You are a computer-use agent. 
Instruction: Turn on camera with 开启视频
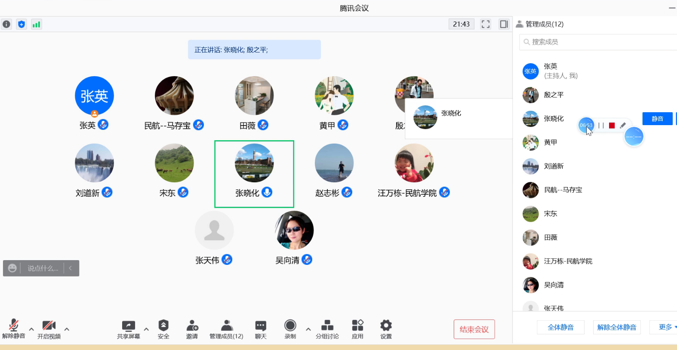[49, 329]
